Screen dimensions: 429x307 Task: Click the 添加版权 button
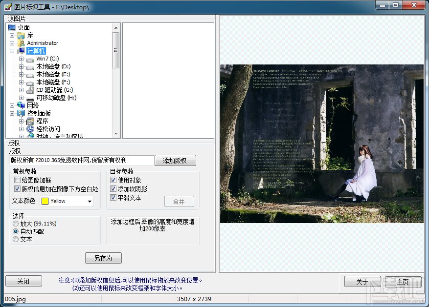175,161
